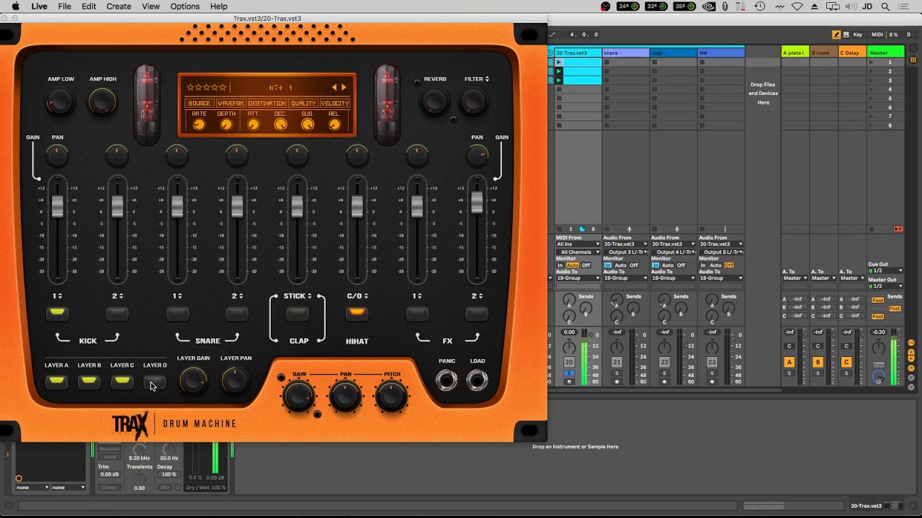Open Time Machine menu bar icon
This screenshot has width=922, height=518.
pos(760,6)
